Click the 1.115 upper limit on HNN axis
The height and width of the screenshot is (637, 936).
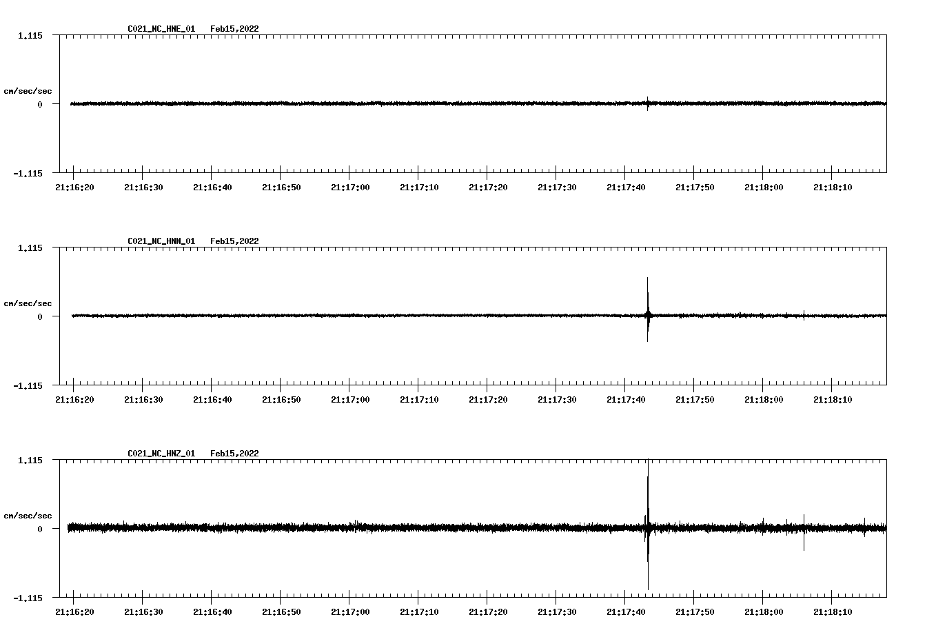click(30, 247)
